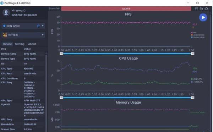Click the left handle of FPS range slider
Viewport: 213px width, 132px height.
pos(61,54)
